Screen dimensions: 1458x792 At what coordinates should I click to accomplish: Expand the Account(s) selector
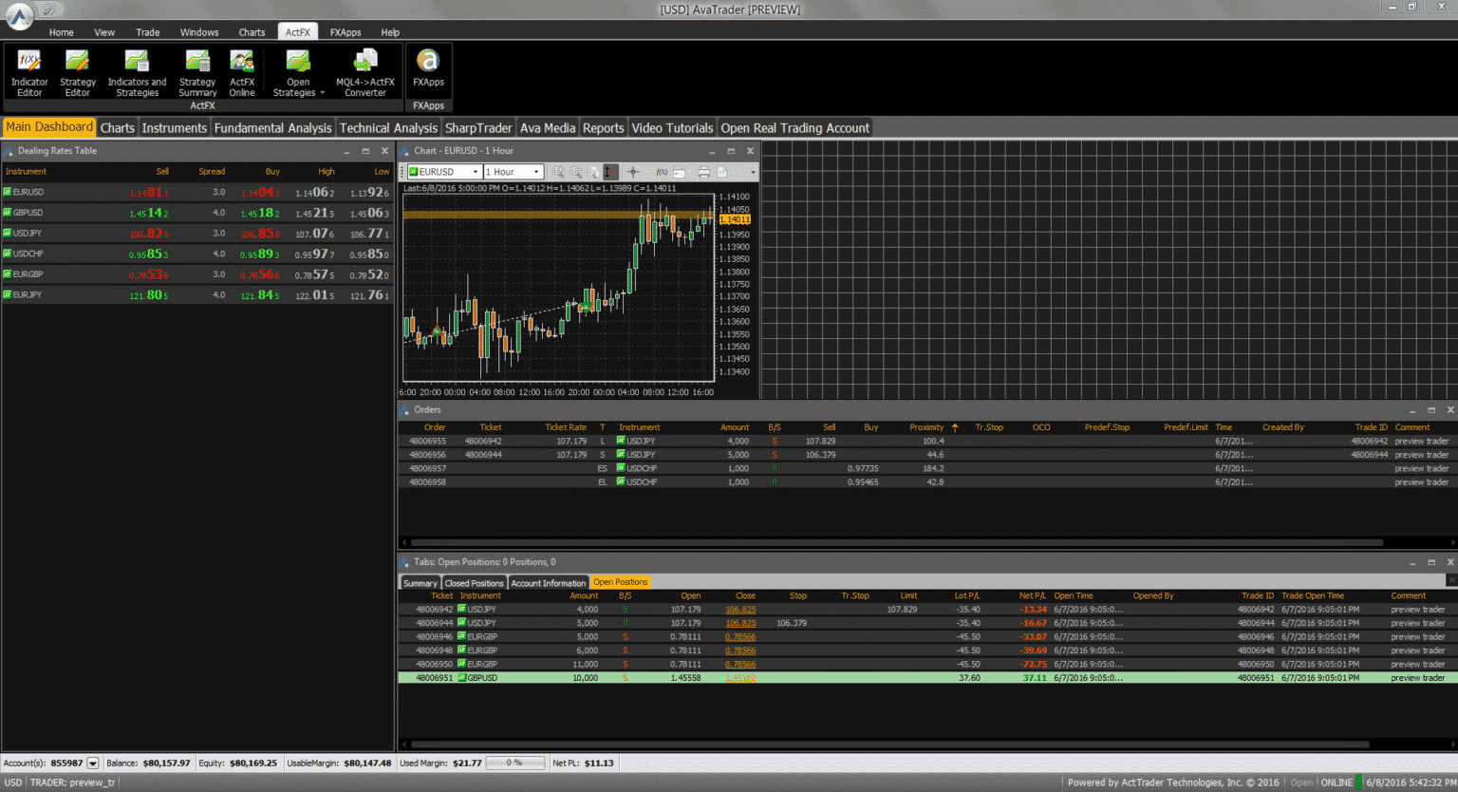(92, 763)
